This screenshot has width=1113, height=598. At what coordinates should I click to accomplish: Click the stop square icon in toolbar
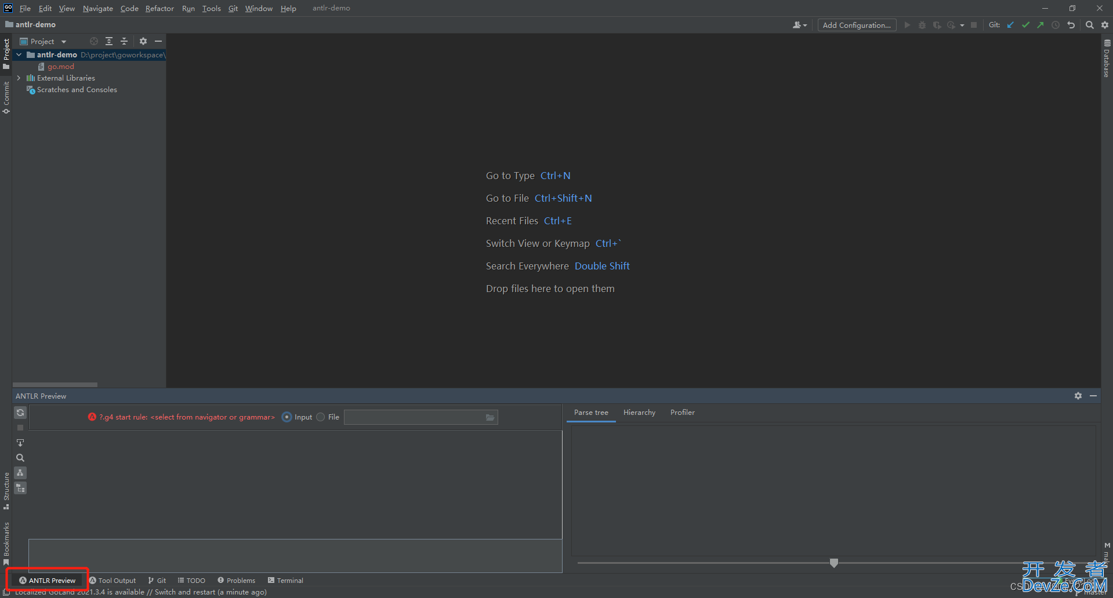click(974, 25)
